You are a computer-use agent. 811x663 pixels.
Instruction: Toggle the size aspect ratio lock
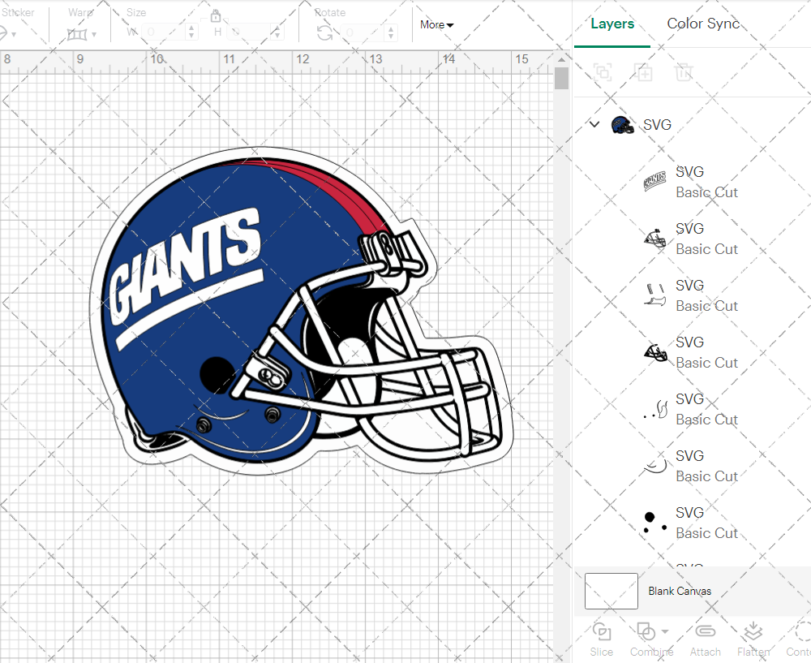[216, 16]
